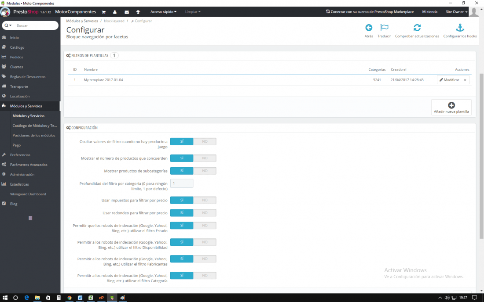
Task: Show hidden tray icons chevron
Action: coord(440,298)
